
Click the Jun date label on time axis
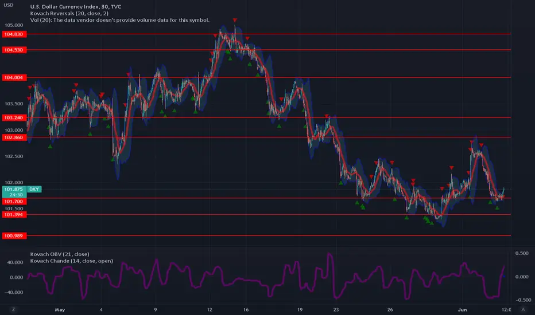462,309
